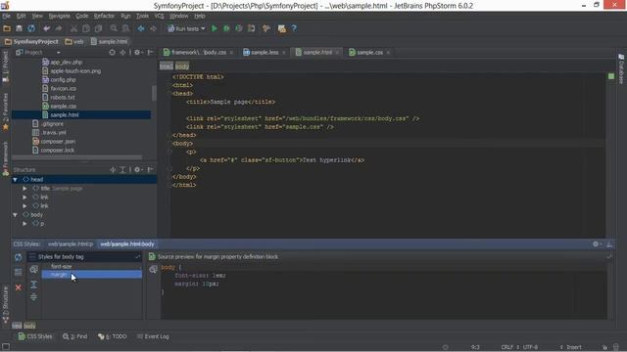The image size is (627, 352).
Task: Open Project panel gear settings
Action: [x=137, y=52]
